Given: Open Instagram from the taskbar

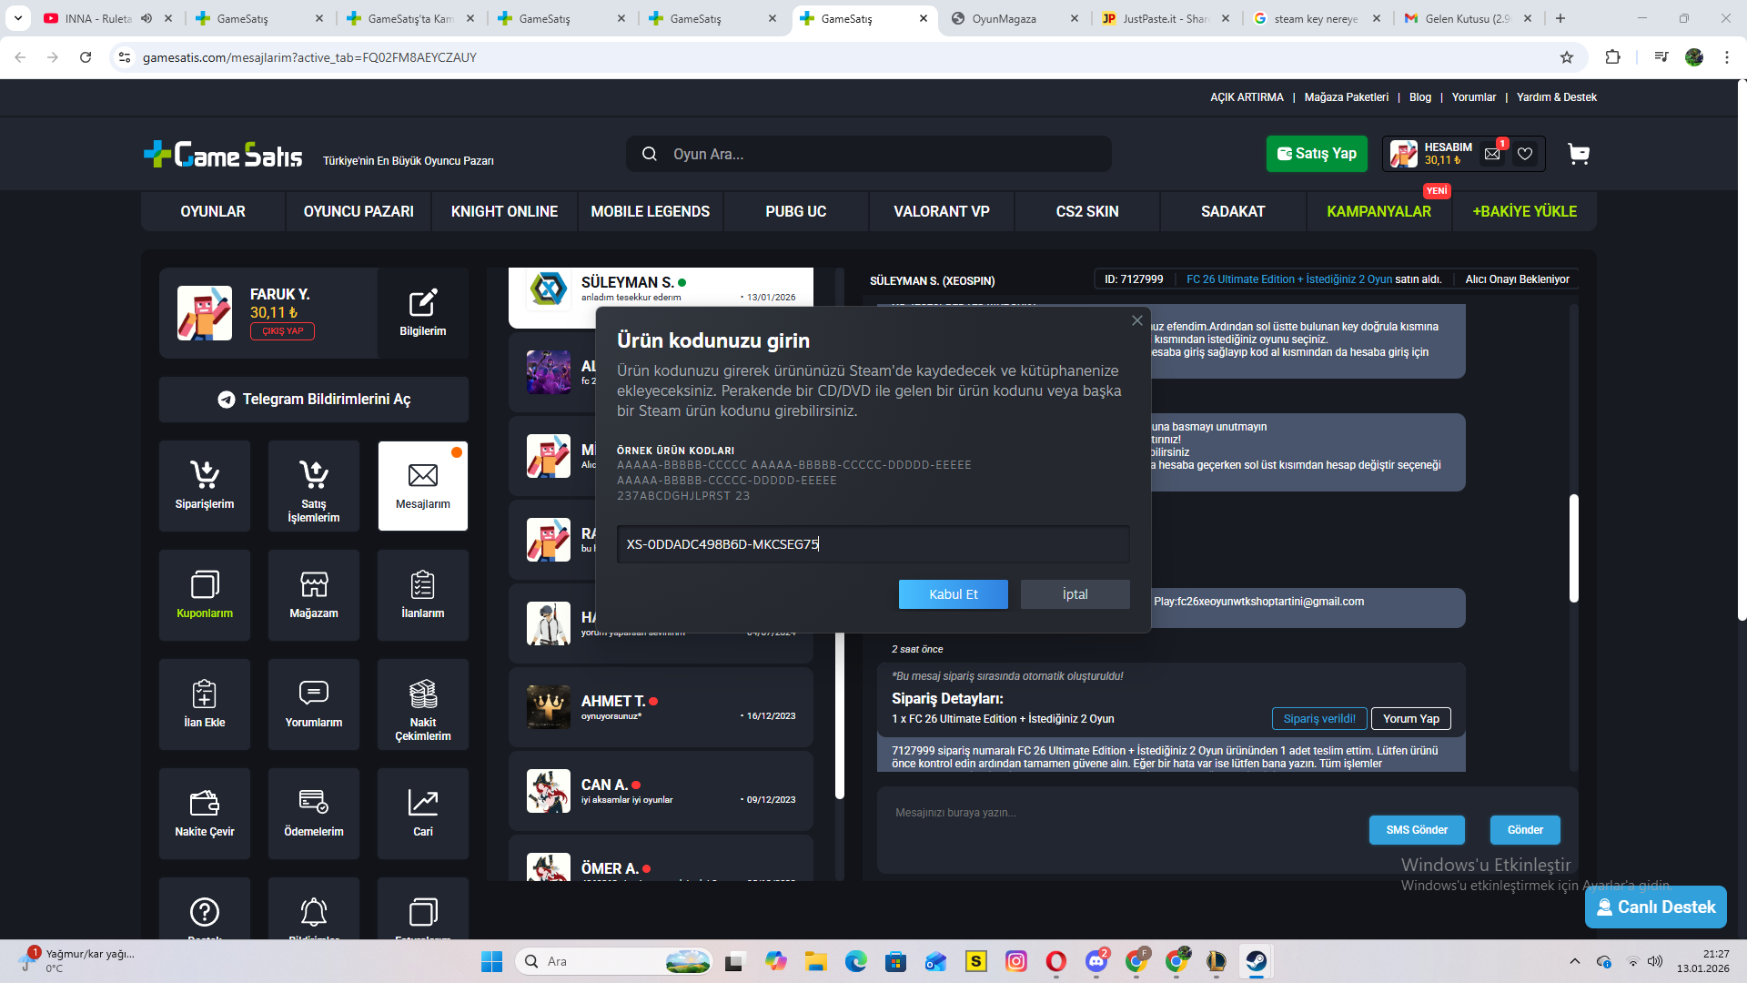Looking at the screenshot, I should [1016, 961].
